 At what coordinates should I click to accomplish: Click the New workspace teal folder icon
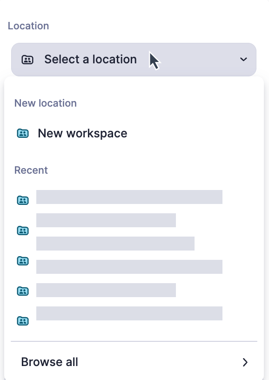(22, 133)
